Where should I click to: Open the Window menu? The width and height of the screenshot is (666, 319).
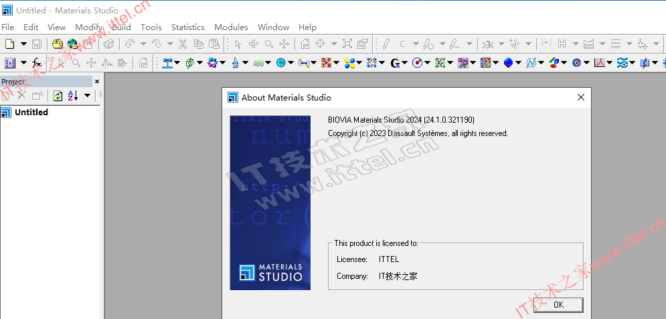click(x=273, y=27)
